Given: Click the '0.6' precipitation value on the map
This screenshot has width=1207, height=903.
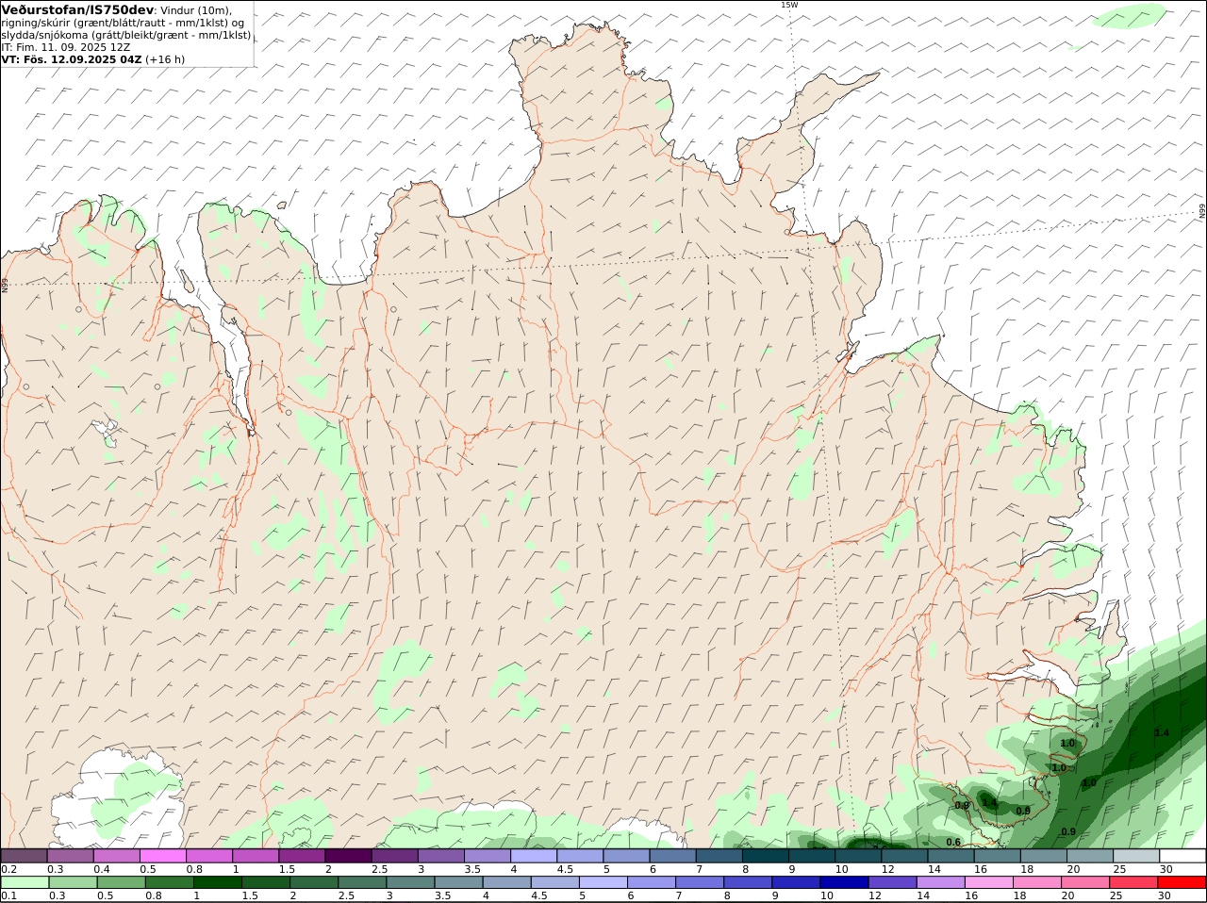Looking at the screenshot, I should [953, 842].
